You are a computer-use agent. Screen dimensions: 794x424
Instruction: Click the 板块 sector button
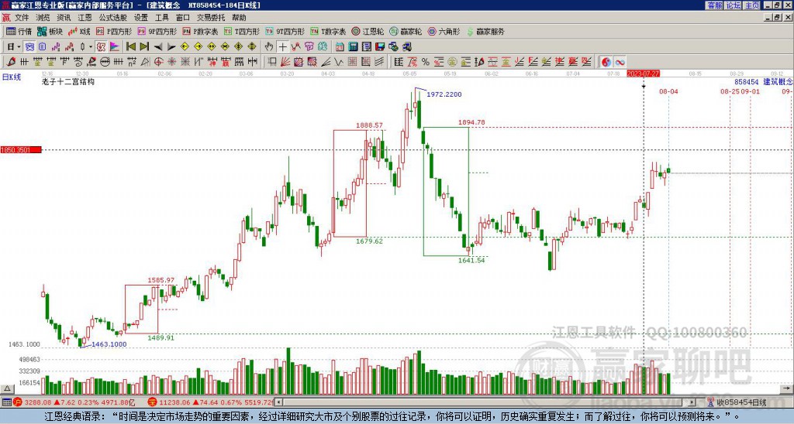point(50,31)
